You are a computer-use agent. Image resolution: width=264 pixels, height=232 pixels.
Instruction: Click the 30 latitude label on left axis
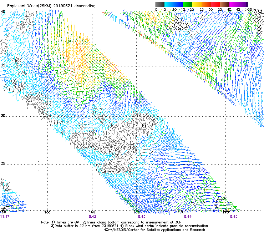pos(3,116)
